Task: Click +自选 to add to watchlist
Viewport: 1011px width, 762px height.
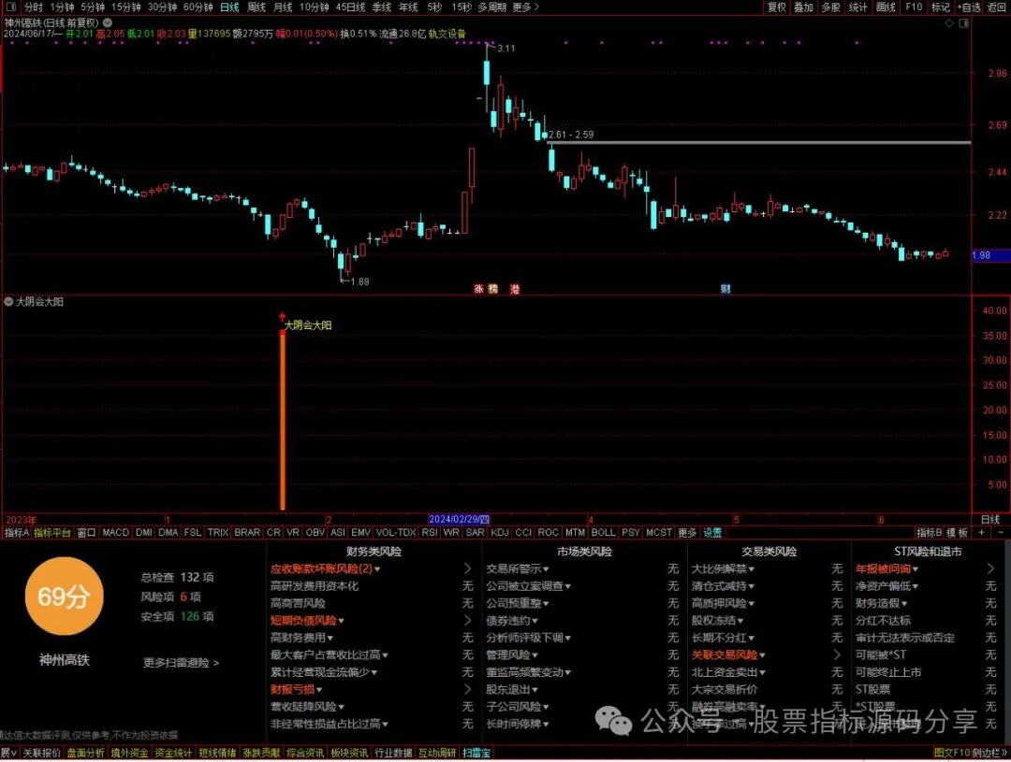Action: [969, 7]
